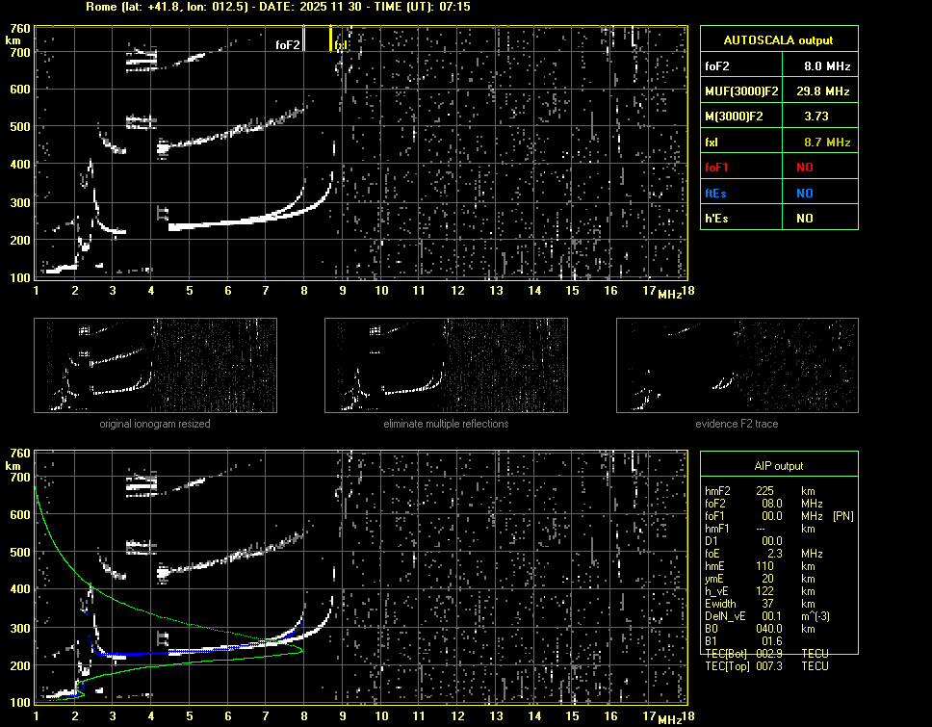Click the red foF1 label
The image size is (932, 727).
click(718, 168)
